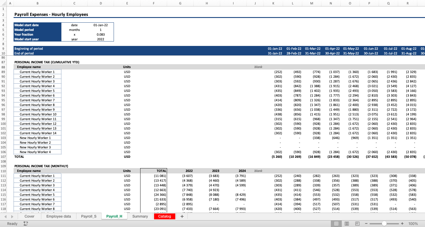The height and width of the screenshot is (227, 425).
Task: Click the model start year value 2022
Action: point(101,39)
